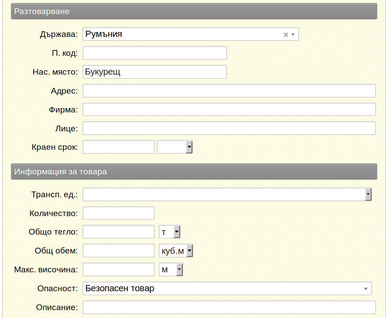Image resolution: width=386 pixels, height=318 pixels.
Task: Click the Макс. височина value field
Action: (119, 270)
